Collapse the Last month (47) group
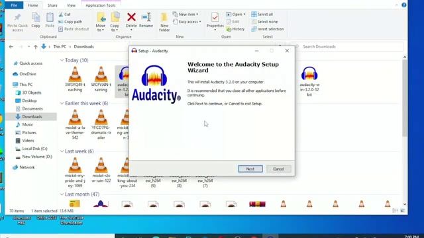This screenshot has height=238, width=424. pos(62,194)
